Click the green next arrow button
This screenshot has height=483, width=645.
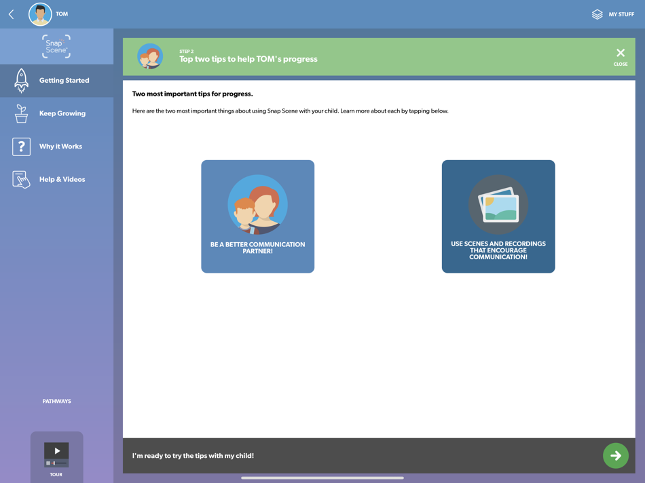(615, 455)
